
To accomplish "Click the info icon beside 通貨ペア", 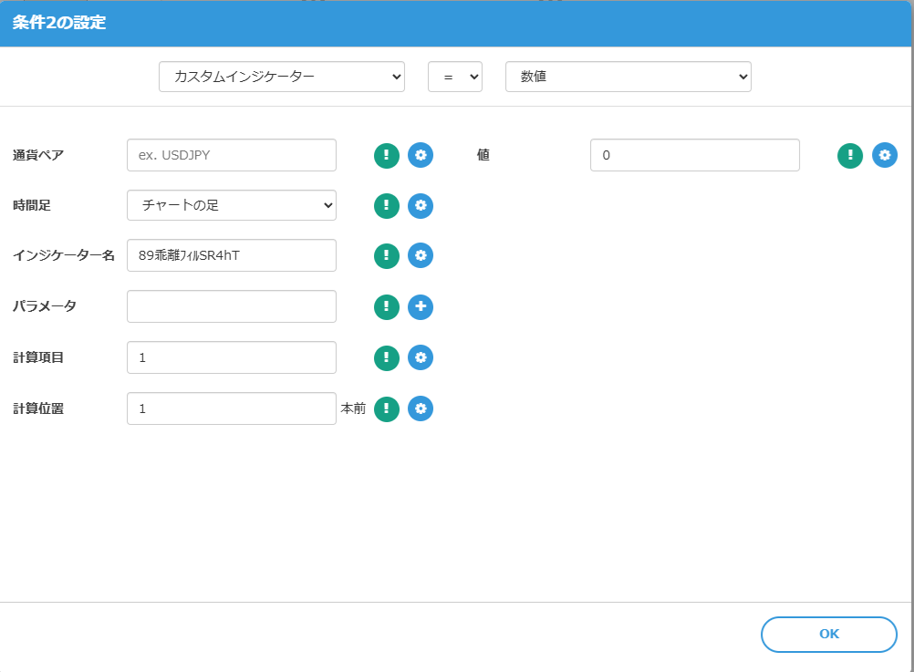I will tap(387, 155).
